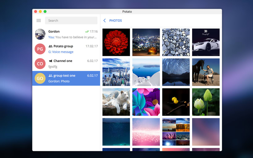The image size is (253, 158).
Task: Click the group icon beside group test one
Action: pyautogui.click(x=50, y=76)
